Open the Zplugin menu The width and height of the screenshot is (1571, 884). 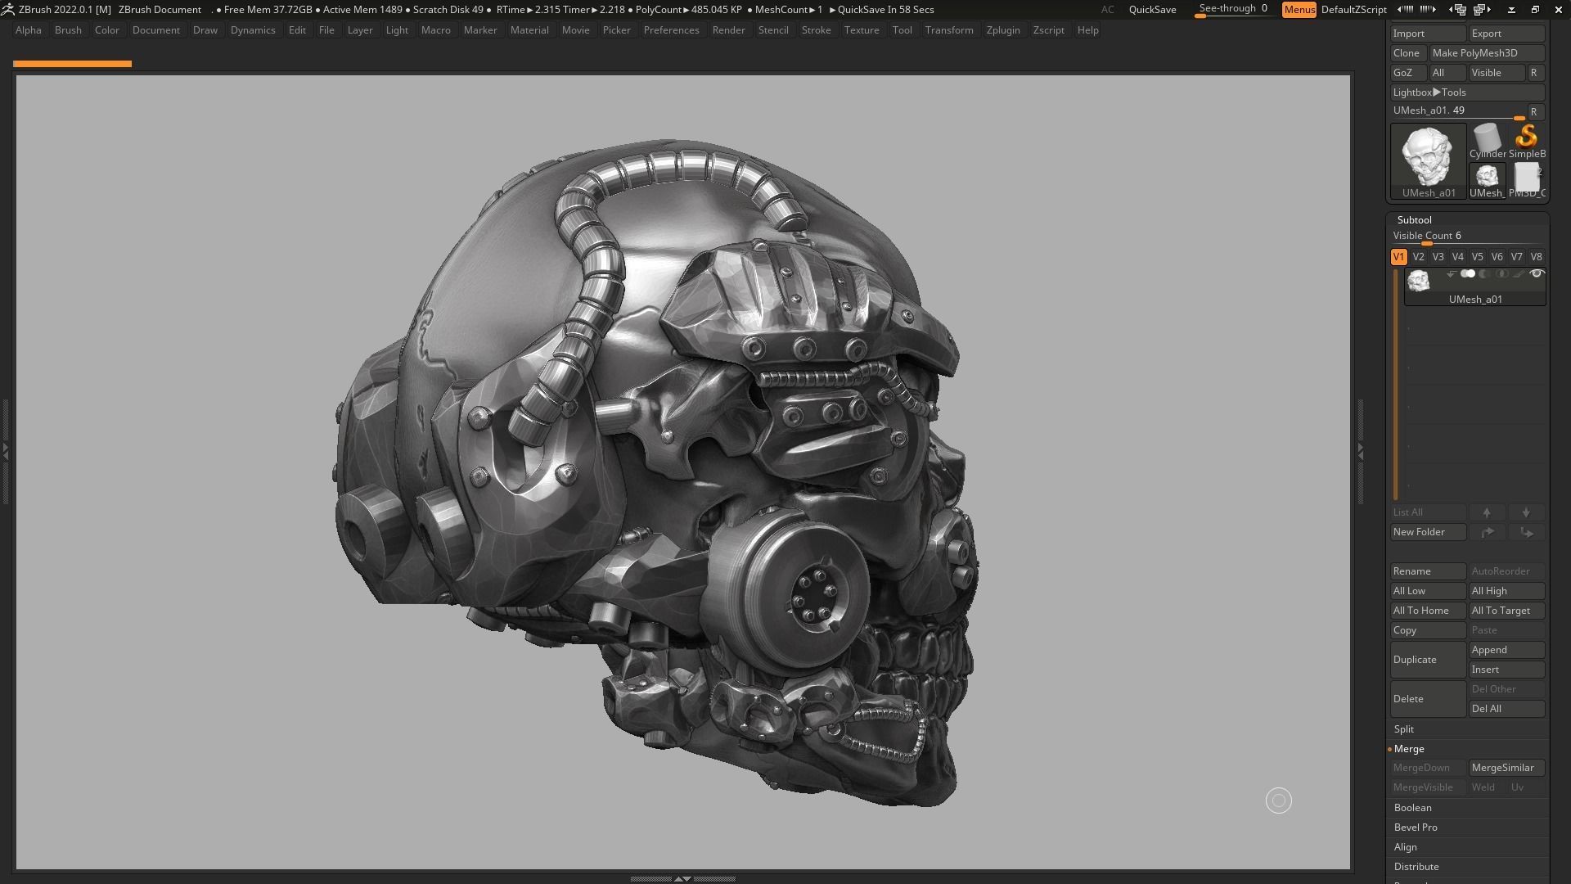point(1004,30)
